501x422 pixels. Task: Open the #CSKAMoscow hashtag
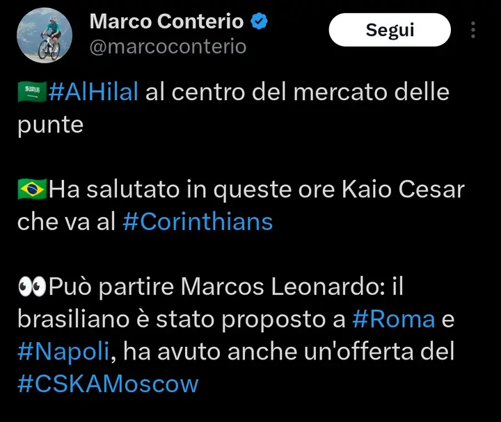click(x=108, y=384)
